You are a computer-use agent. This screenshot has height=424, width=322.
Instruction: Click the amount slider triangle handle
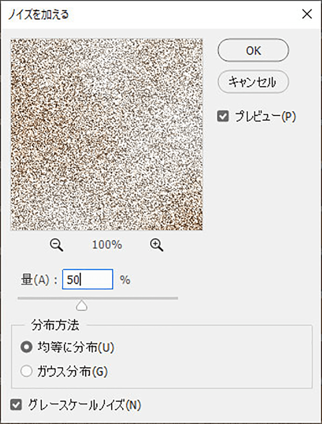(82, 305)
